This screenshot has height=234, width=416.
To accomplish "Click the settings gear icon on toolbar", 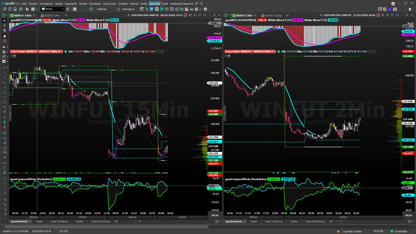I will 205,9.
